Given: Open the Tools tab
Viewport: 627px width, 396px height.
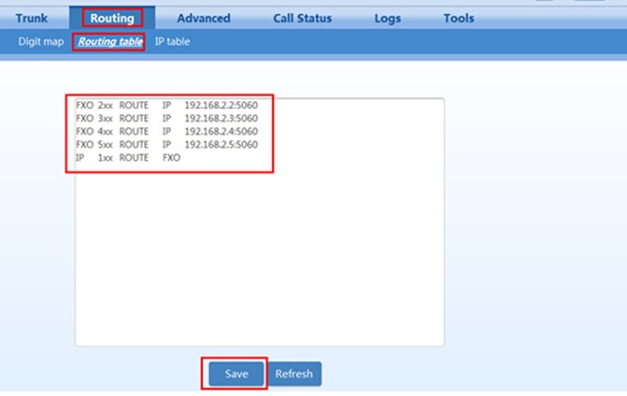Looking at the screenshot, I should (458, 18).
